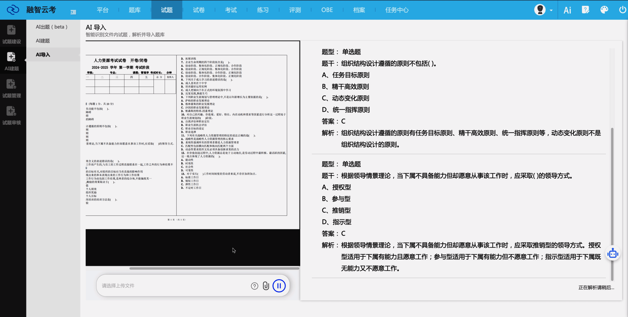The width and height of the screenshot is (628, 317).
Task: Pause the AI parsing with the pause button
Action: pos(279,286)
